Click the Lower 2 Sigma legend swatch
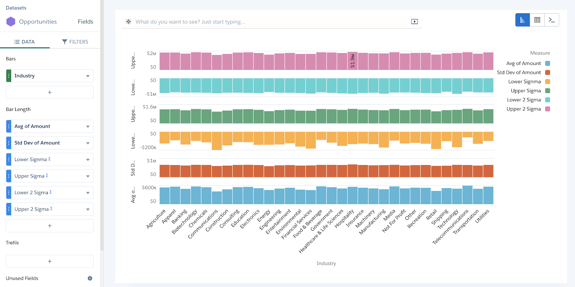The image size is (575, 287). tap(547, 100)
